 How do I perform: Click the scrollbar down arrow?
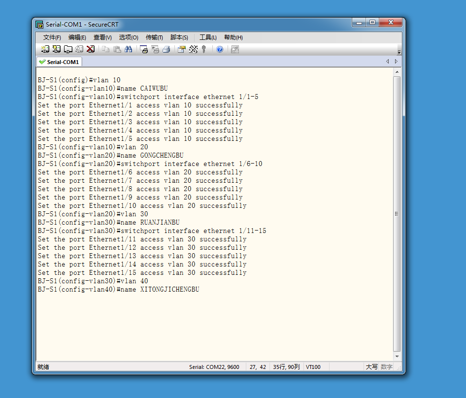click(x=397, y=356)
